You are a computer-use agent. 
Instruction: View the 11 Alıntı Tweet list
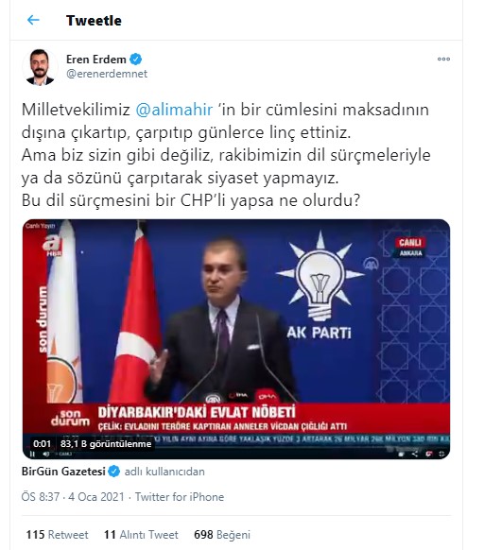pyautogui.click(x=141, y=535)
